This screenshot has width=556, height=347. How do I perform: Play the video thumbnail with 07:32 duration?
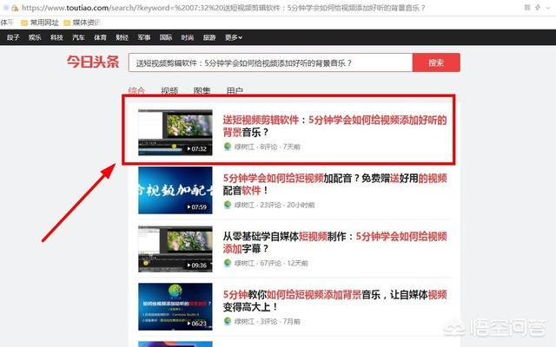point(175,133)
